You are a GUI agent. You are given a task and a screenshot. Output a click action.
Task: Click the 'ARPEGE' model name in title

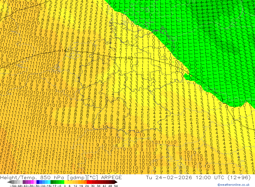tap(111, 177)
